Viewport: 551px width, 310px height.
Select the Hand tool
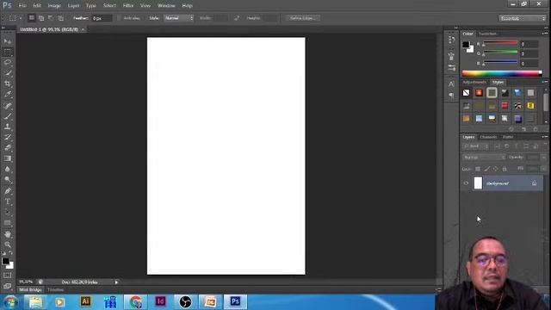point(8,234)
